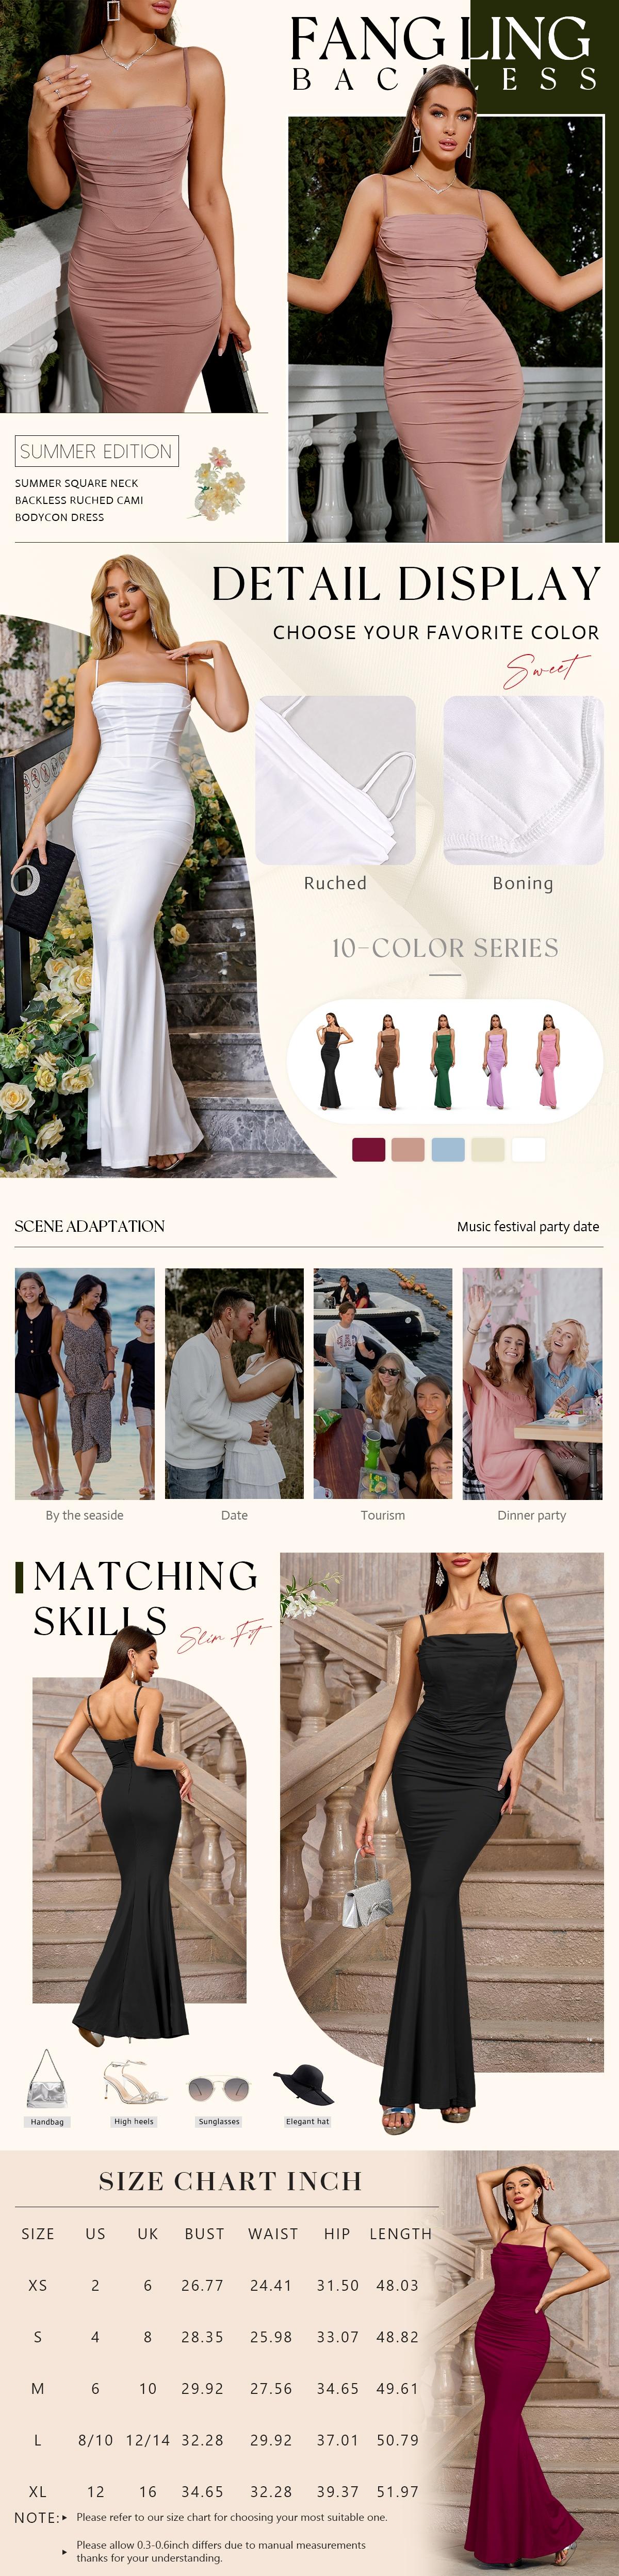
Task: Open the Dinner party scene photo
Action: pos(532,1383)
